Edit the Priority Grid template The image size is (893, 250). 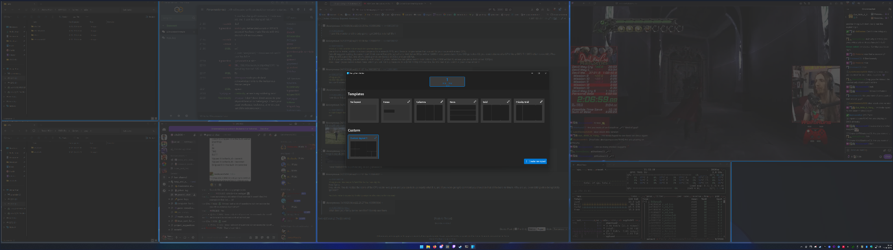click(541, 102)
